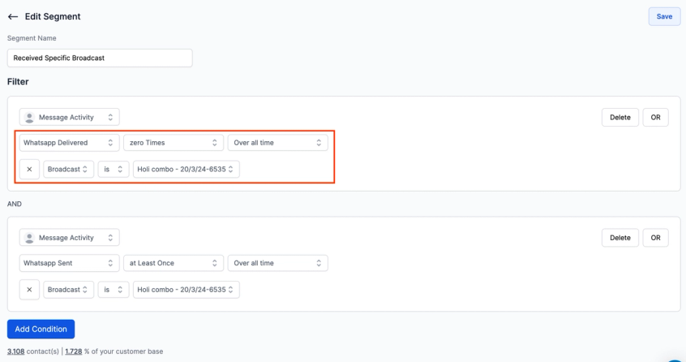The image size is (686, 362).
Task: Go back using the left arrow icon
Action: [x=13, y=16]
